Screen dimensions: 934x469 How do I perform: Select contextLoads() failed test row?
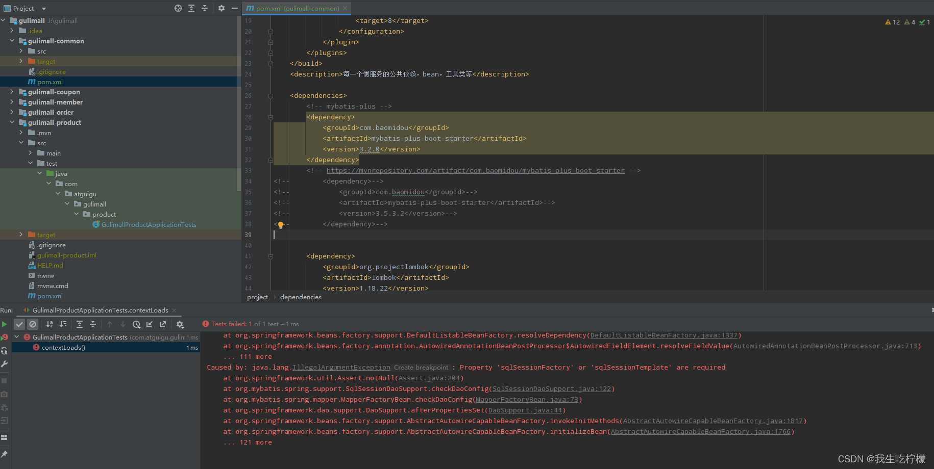coord(105,348)
